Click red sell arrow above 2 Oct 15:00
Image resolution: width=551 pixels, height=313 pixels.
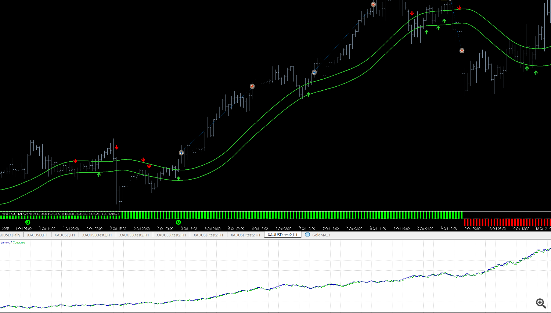116,147
